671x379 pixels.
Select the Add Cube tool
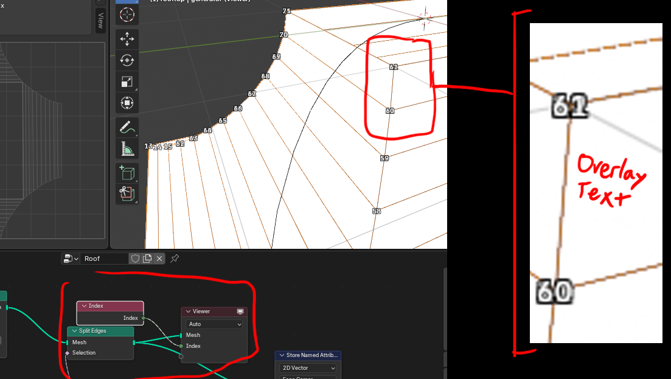pyautogui.click(x=127, y=173)
